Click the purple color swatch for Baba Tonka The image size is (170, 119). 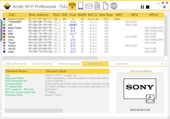pos(4,28)
